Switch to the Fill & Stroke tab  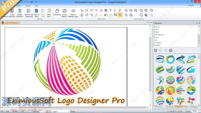[160, 107]
